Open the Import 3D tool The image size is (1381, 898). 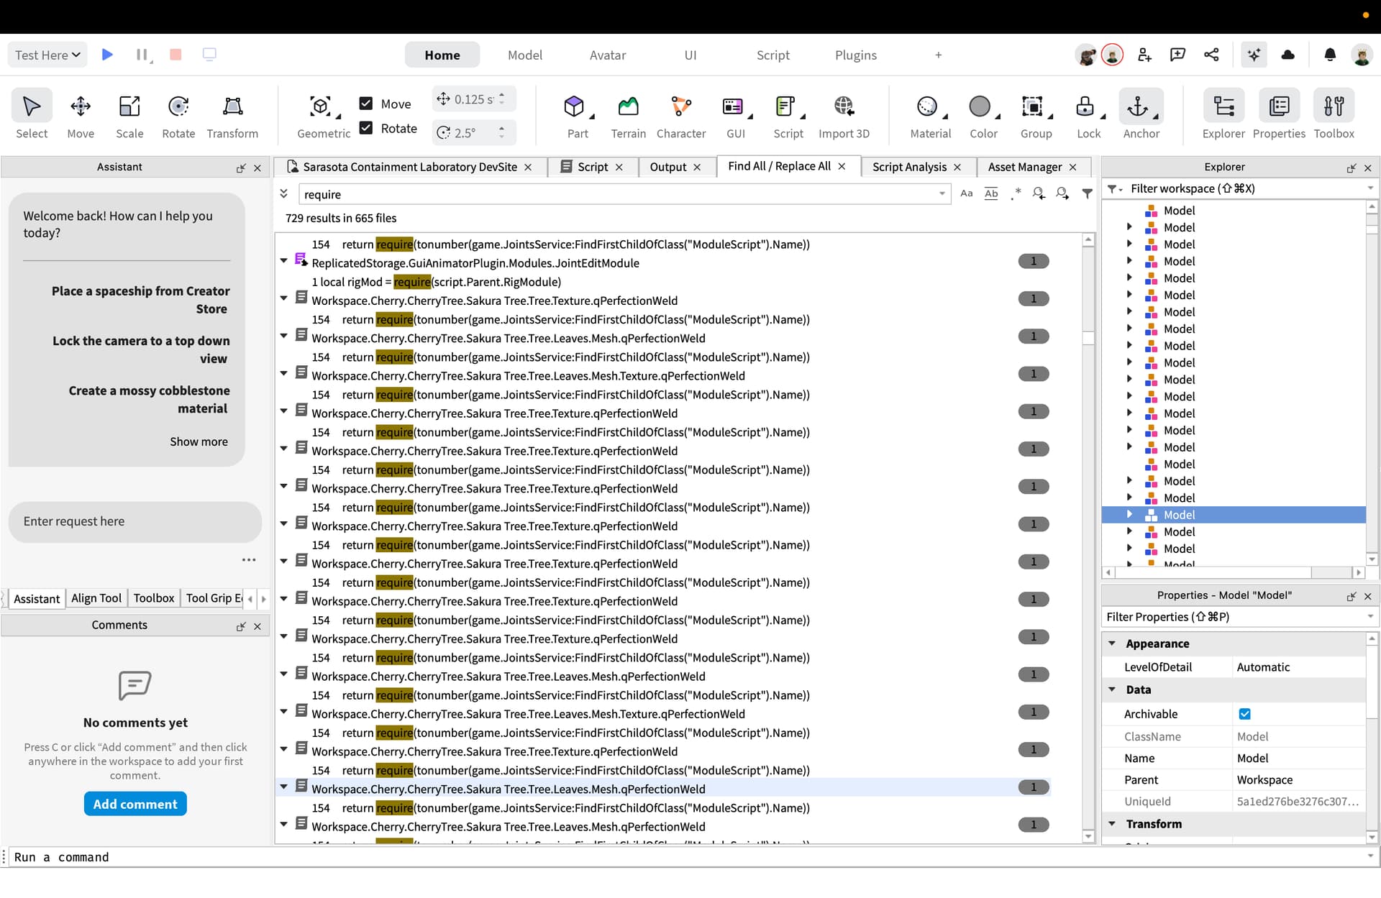pyautogui.click(x=844, y=115)
